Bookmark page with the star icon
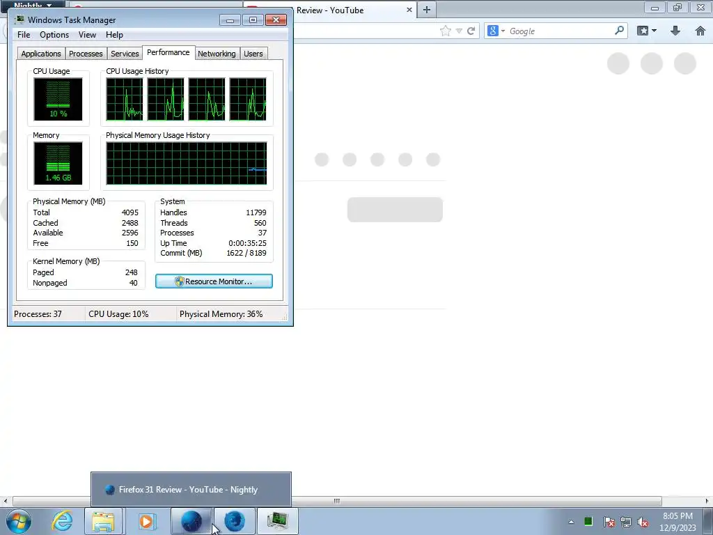Viewport: 713px width, 535px height. pyautogui.click(x=446, y=31)
